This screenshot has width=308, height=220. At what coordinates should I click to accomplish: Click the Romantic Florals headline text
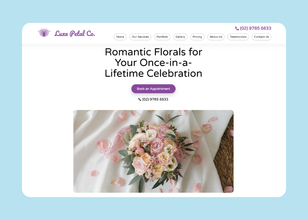[153, 63]
